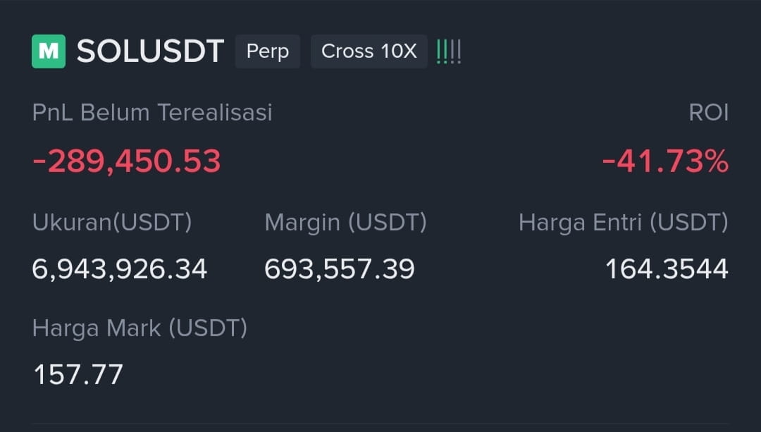Tap the PnL Belum Terealisasi label

pos(152,112)
